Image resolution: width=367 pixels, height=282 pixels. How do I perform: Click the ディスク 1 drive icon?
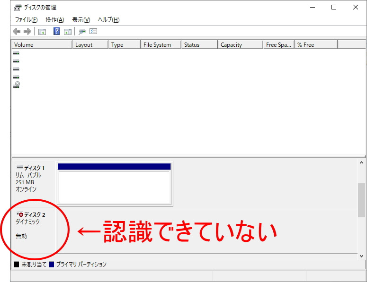coord(20,167)
